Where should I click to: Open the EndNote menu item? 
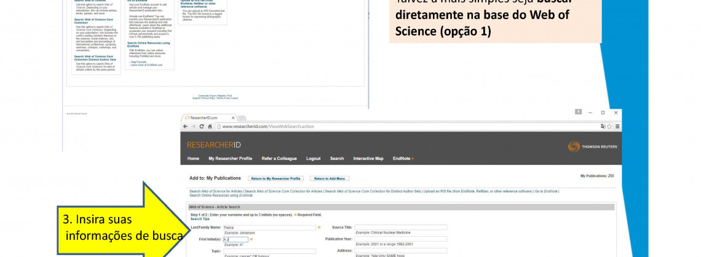point(403,158)
